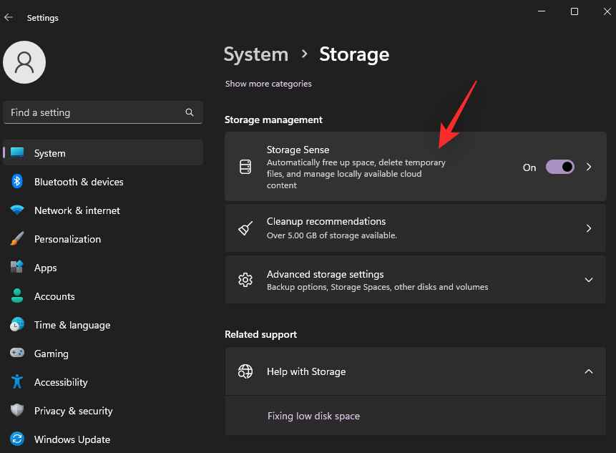This screenshot has width=616, height=453.
Task: Click the Advanced storage settings gear icon
Action: [245, 280]
